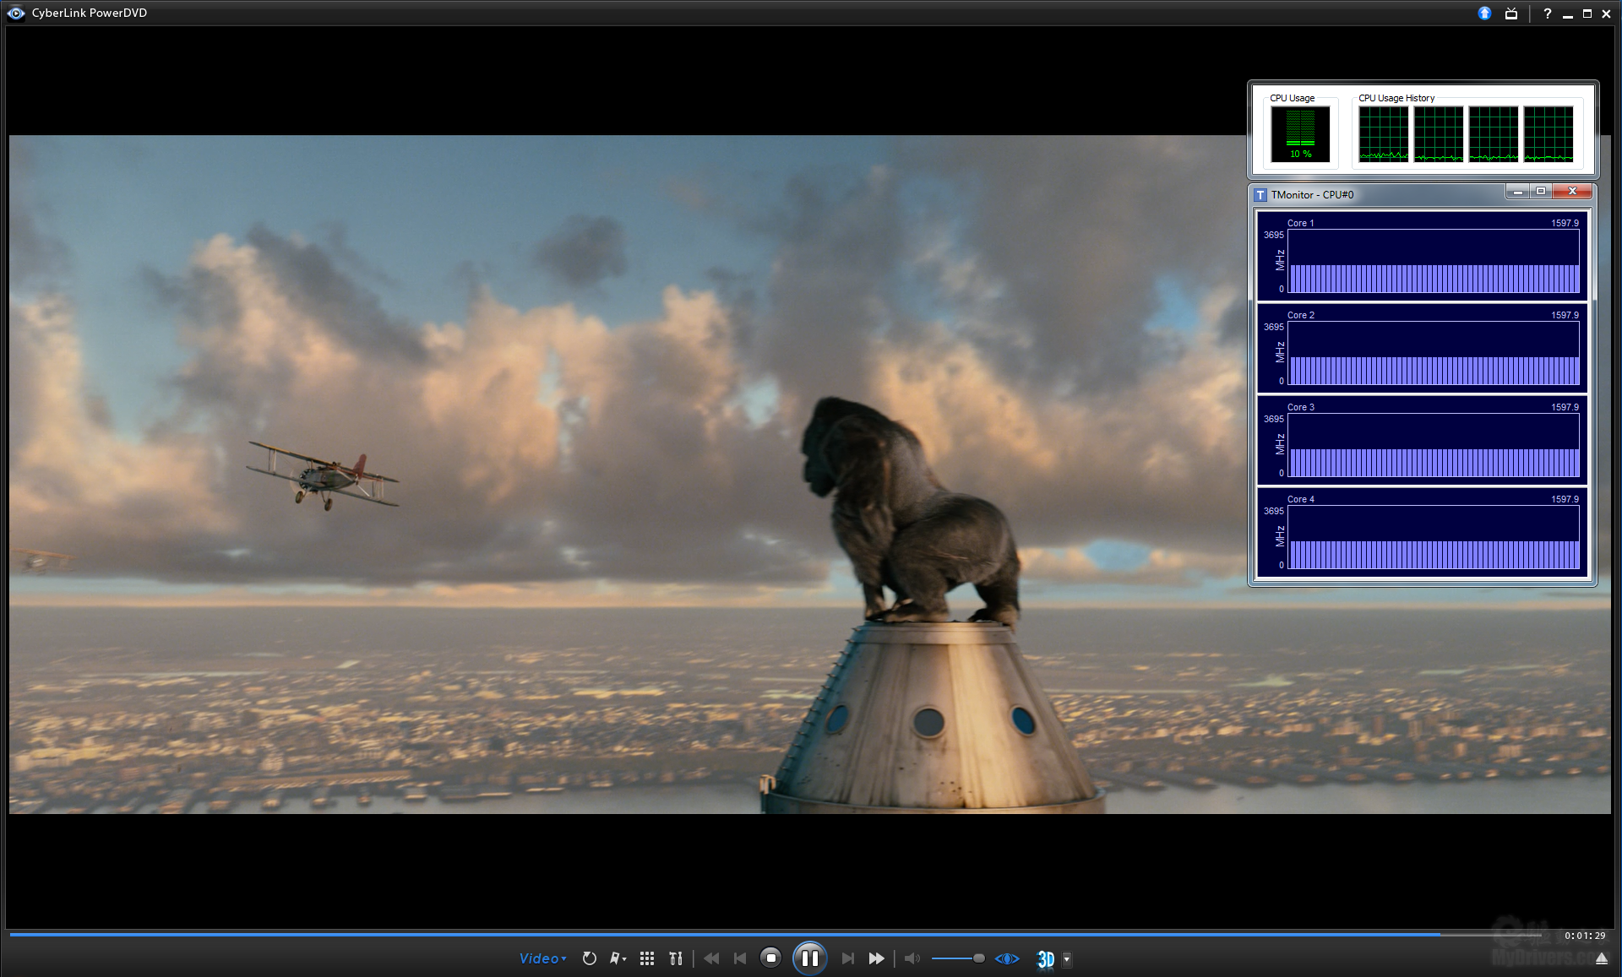Open the repeat playback icon
This screenshot has width=1622, height=977.
pyautogui.click(x=590, y=958)
